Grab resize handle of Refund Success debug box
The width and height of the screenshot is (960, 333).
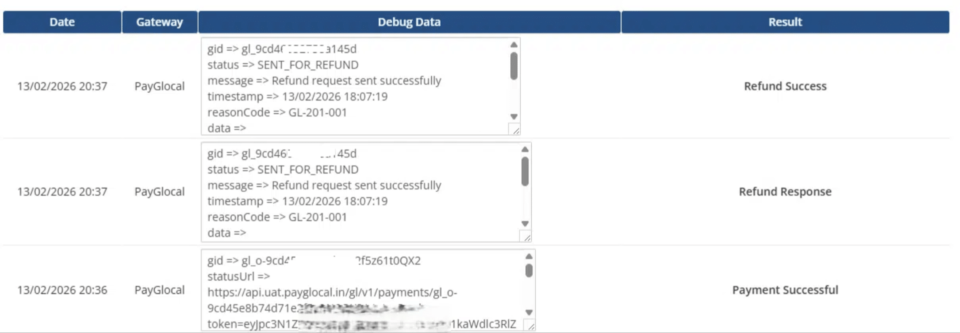click(x=515, y=130)
